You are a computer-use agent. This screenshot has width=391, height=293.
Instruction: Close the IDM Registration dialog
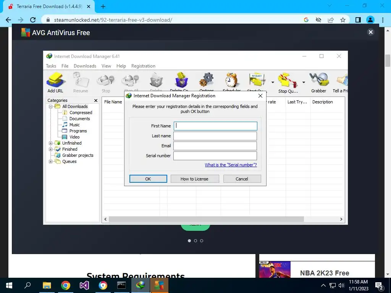pos(260,96)
